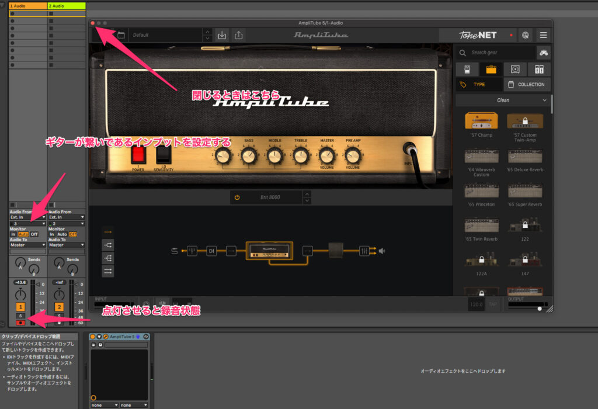The image size is (598, 409).
Task: Open the AmpliTube hamburger menu
Action: (x=544, y=35)
